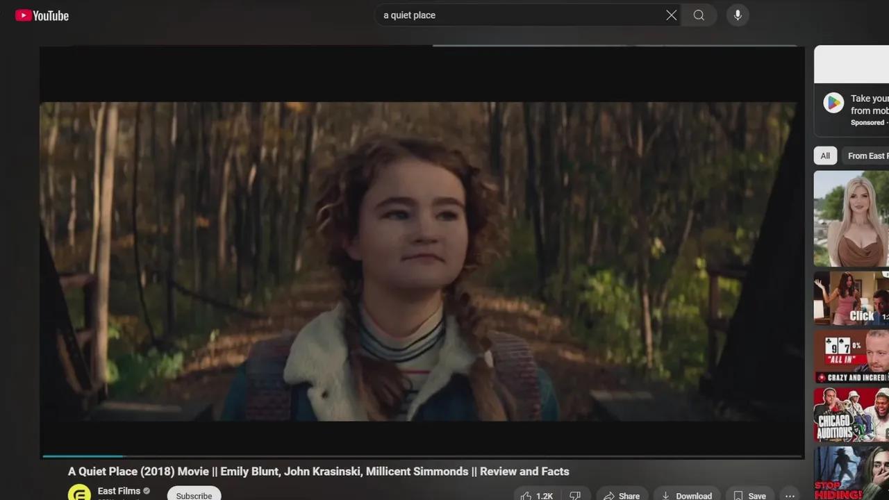Viewport: 889px width, 500px height.
Task: Seek using the video progress bar
Action: 422,456
